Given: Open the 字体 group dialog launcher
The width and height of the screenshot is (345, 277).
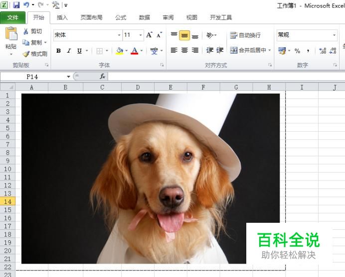Looking at the screenshot, I should point(162,65).
